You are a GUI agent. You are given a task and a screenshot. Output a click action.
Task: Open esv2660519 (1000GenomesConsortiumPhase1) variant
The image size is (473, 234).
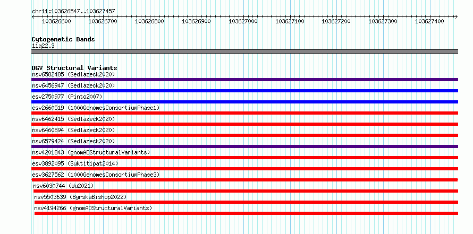tap(96, 108)
